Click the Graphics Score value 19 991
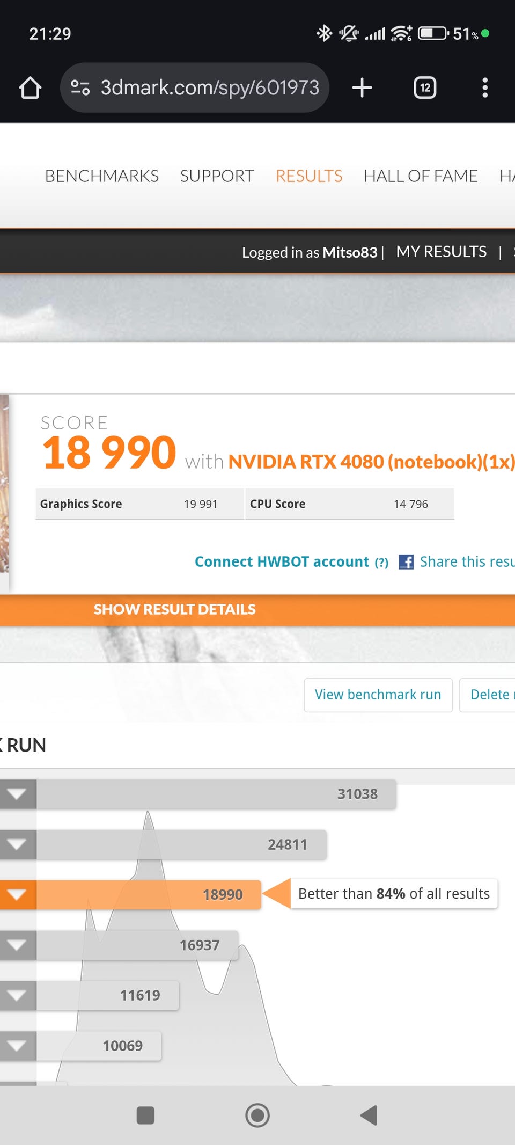 pos(201,504)
